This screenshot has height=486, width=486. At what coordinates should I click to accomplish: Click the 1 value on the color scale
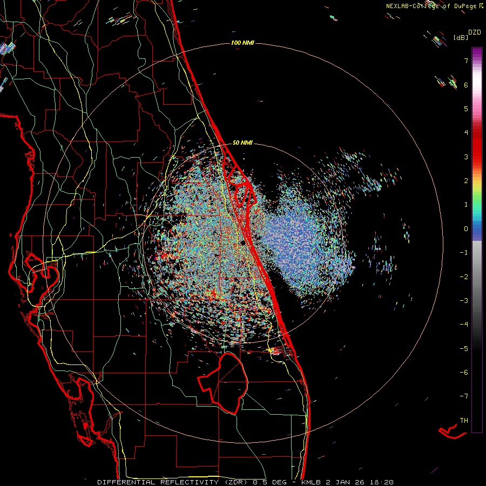click(466, 205)
